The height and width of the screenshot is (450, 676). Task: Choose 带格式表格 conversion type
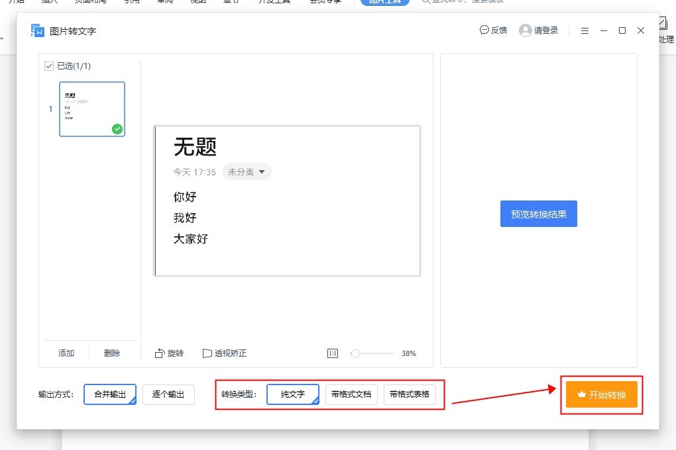coord(410,394)
